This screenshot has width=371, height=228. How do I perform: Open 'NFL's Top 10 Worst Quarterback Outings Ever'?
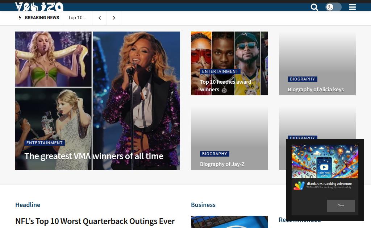tap(95, 221)
